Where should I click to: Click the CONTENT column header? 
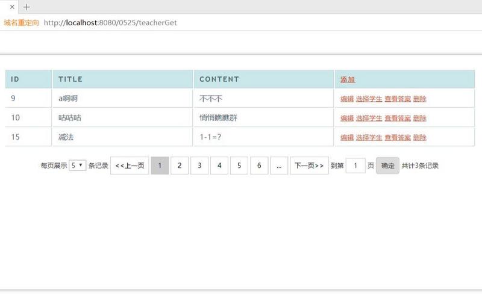[264, 79]
